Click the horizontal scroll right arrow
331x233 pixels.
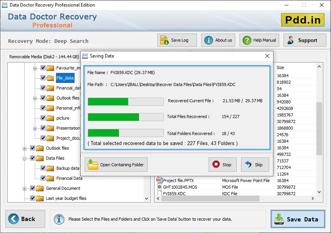click(313, 198)
